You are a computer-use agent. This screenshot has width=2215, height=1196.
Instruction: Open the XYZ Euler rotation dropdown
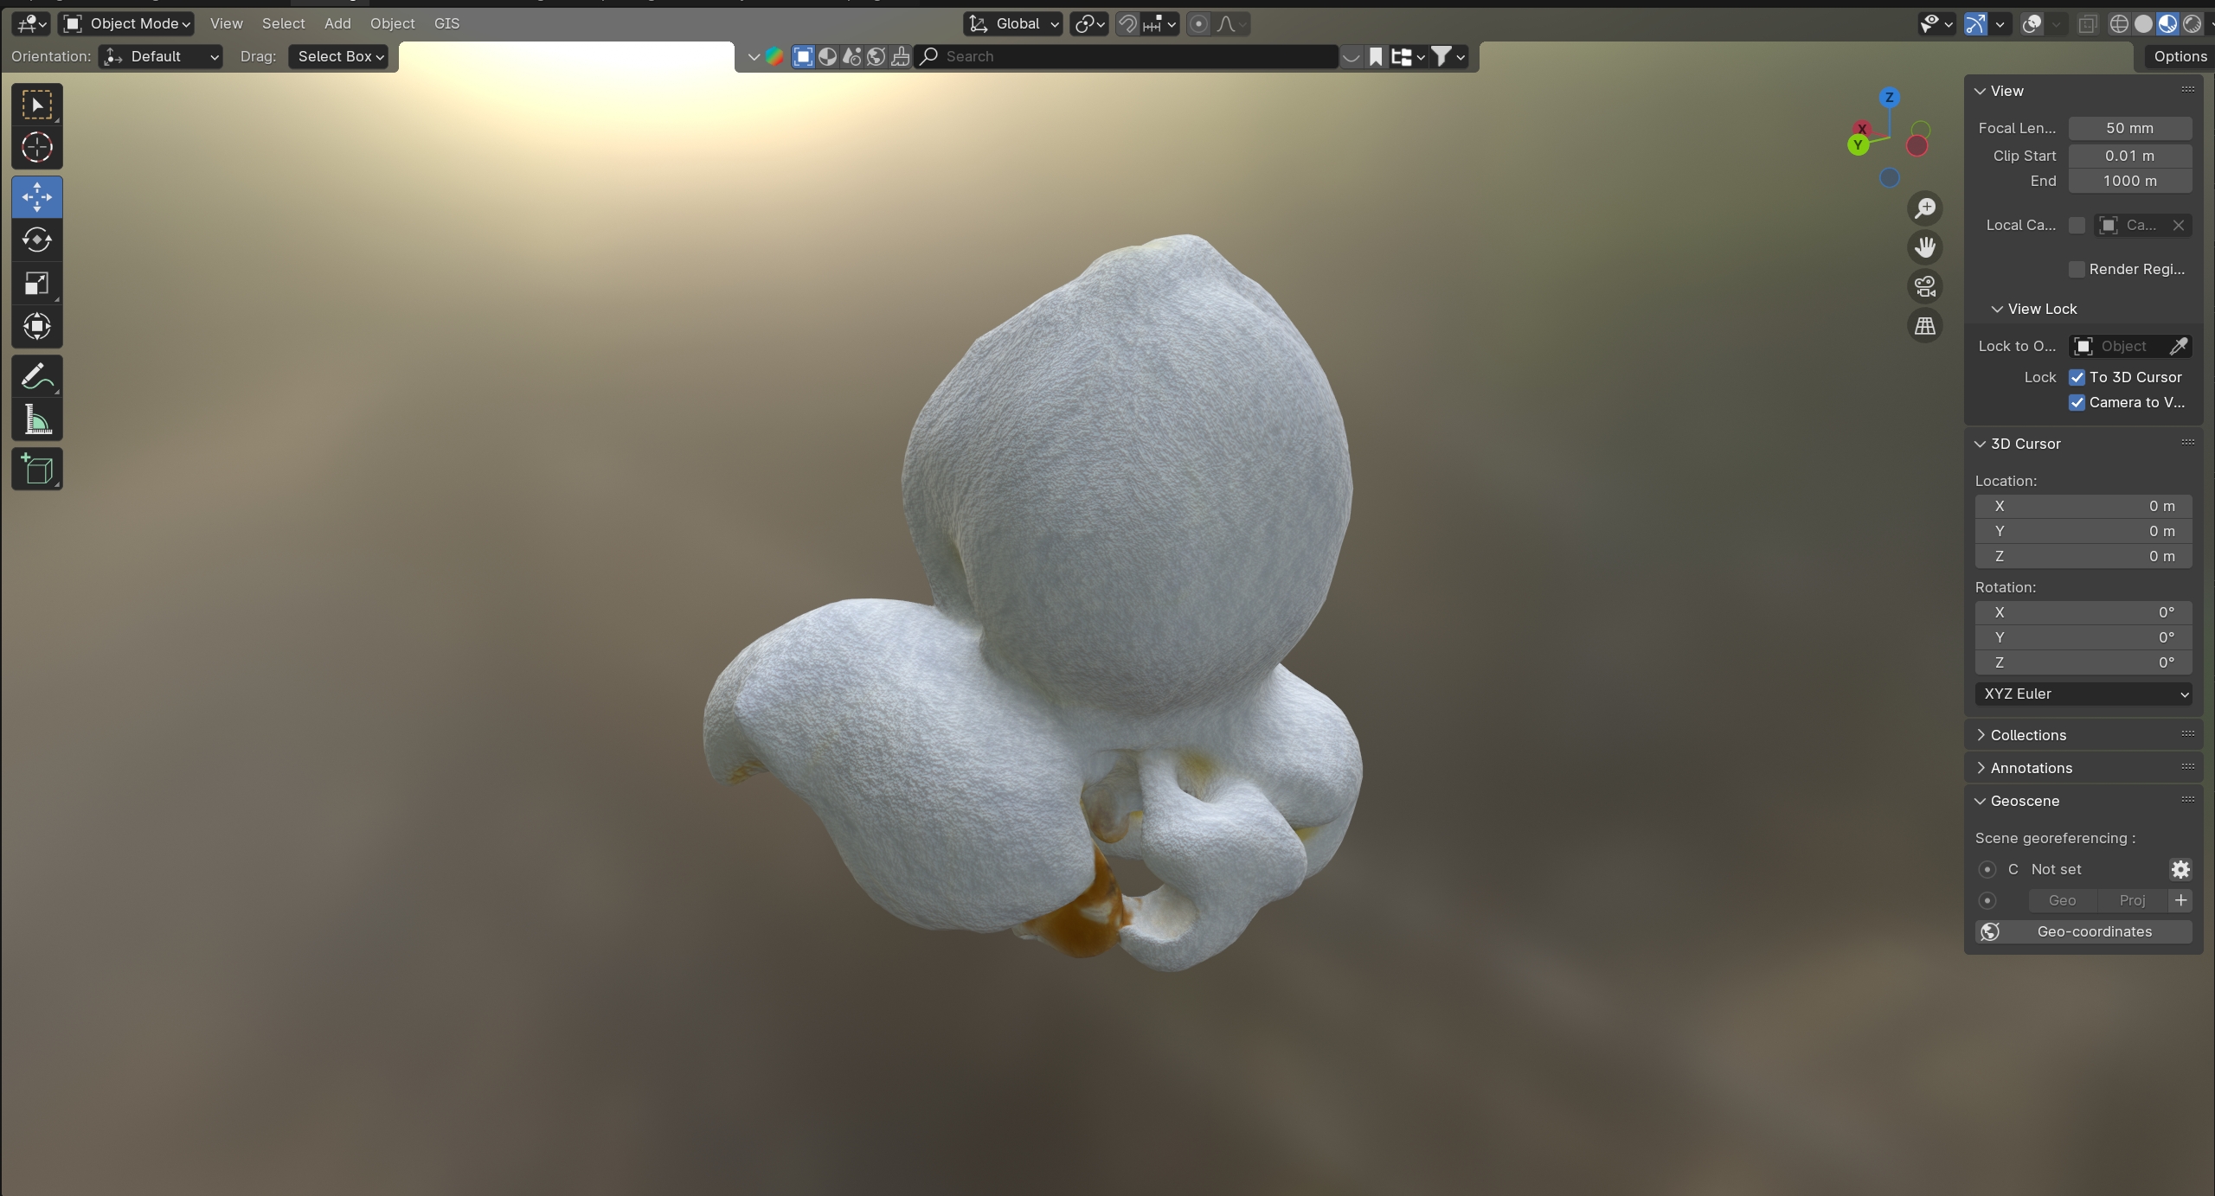coord(2083,694)
